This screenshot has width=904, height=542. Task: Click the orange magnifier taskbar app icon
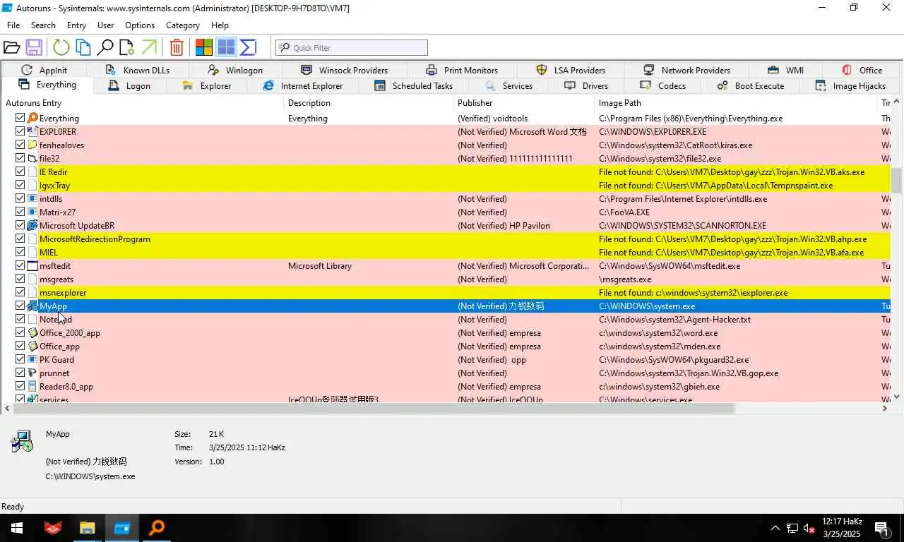[157, 528]
